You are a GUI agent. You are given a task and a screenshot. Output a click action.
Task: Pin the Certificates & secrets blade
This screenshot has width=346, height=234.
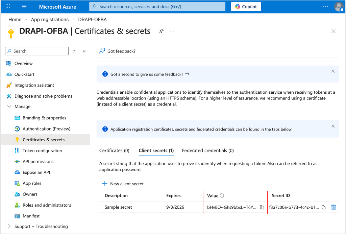coord(161,31)
